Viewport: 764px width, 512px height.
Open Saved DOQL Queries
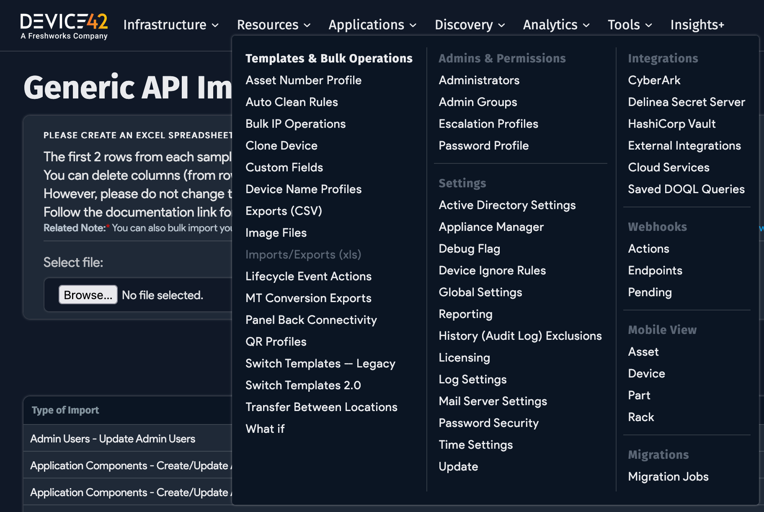686,189
